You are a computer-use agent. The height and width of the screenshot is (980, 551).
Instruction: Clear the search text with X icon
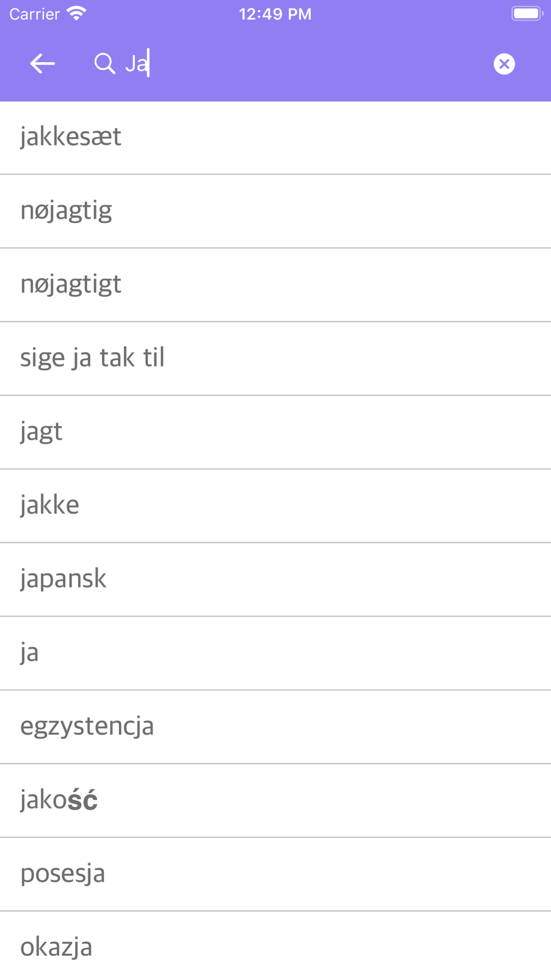[504, 64]
